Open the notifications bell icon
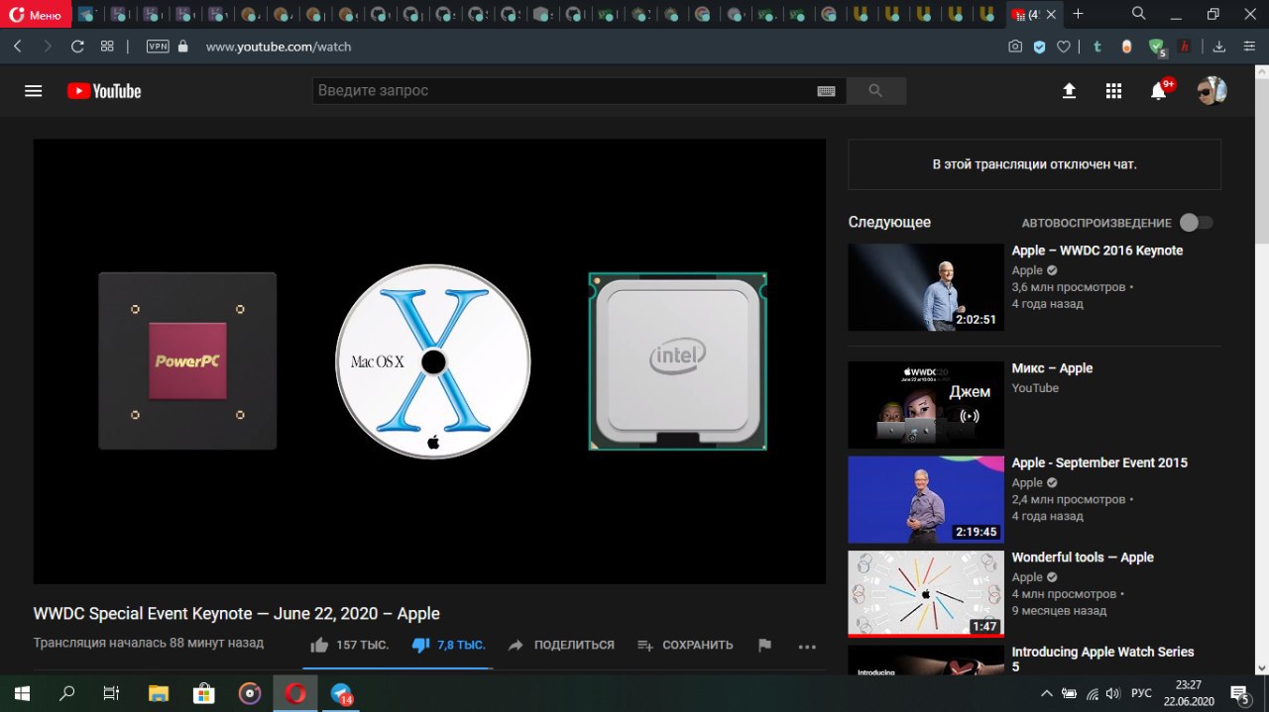 1158,91
